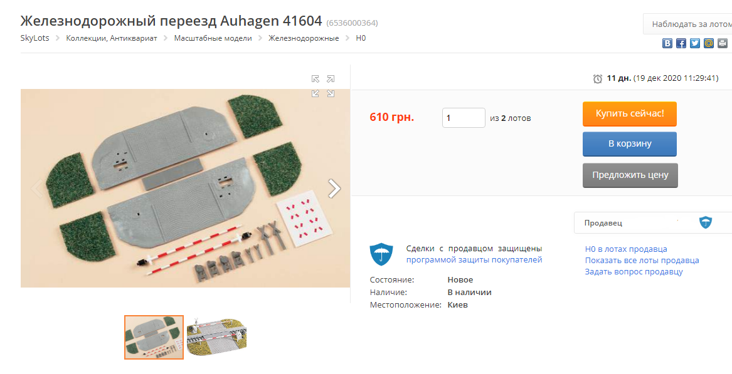This screenshot has width=732, height=374.
Task: Click Купить сейчас! button
Action: click(629, 114)
